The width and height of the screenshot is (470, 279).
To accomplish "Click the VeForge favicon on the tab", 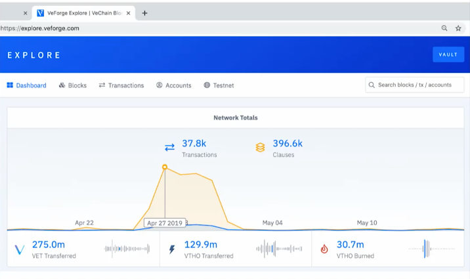I will (41, 13).
